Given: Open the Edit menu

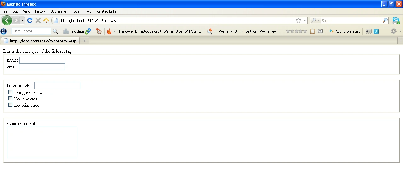Looking at the screenshot, I should tap(15, 11).
